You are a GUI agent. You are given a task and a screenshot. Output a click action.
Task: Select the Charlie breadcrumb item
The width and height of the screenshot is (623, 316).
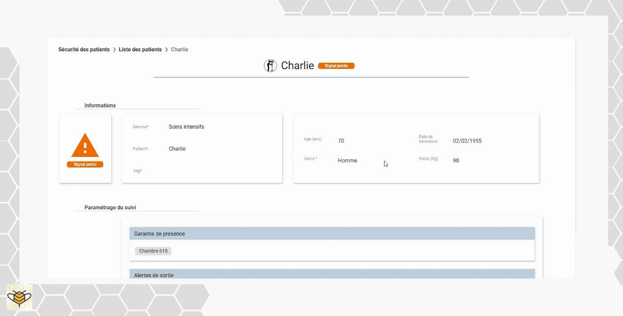(x=179, y=50)
